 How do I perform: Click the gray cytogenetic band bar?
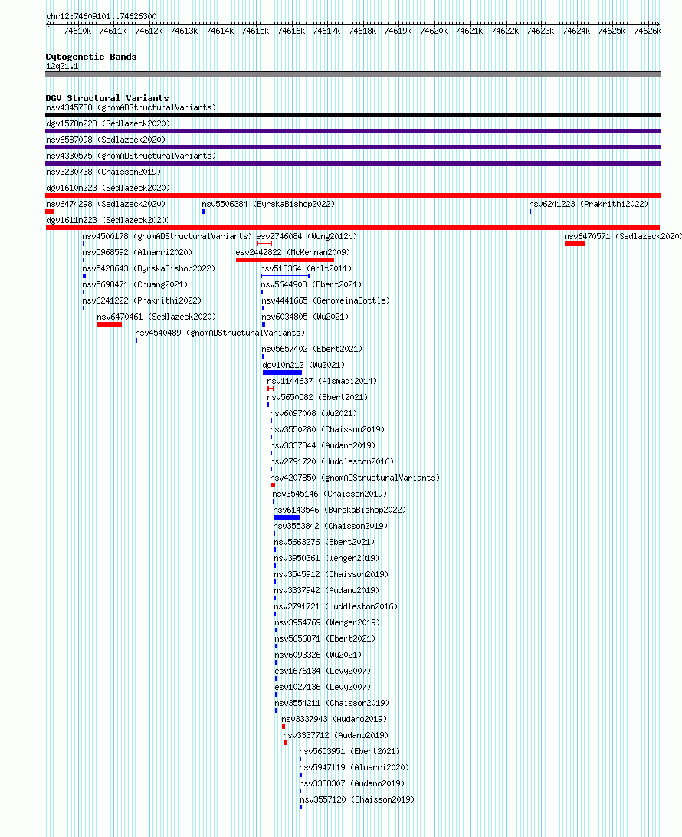point(352,75)
